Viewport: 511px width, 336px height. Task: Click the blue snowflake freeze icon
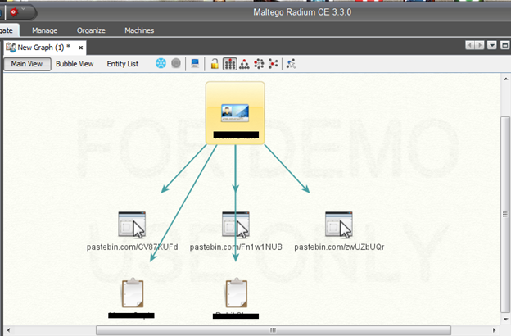(x=161, y=63)
